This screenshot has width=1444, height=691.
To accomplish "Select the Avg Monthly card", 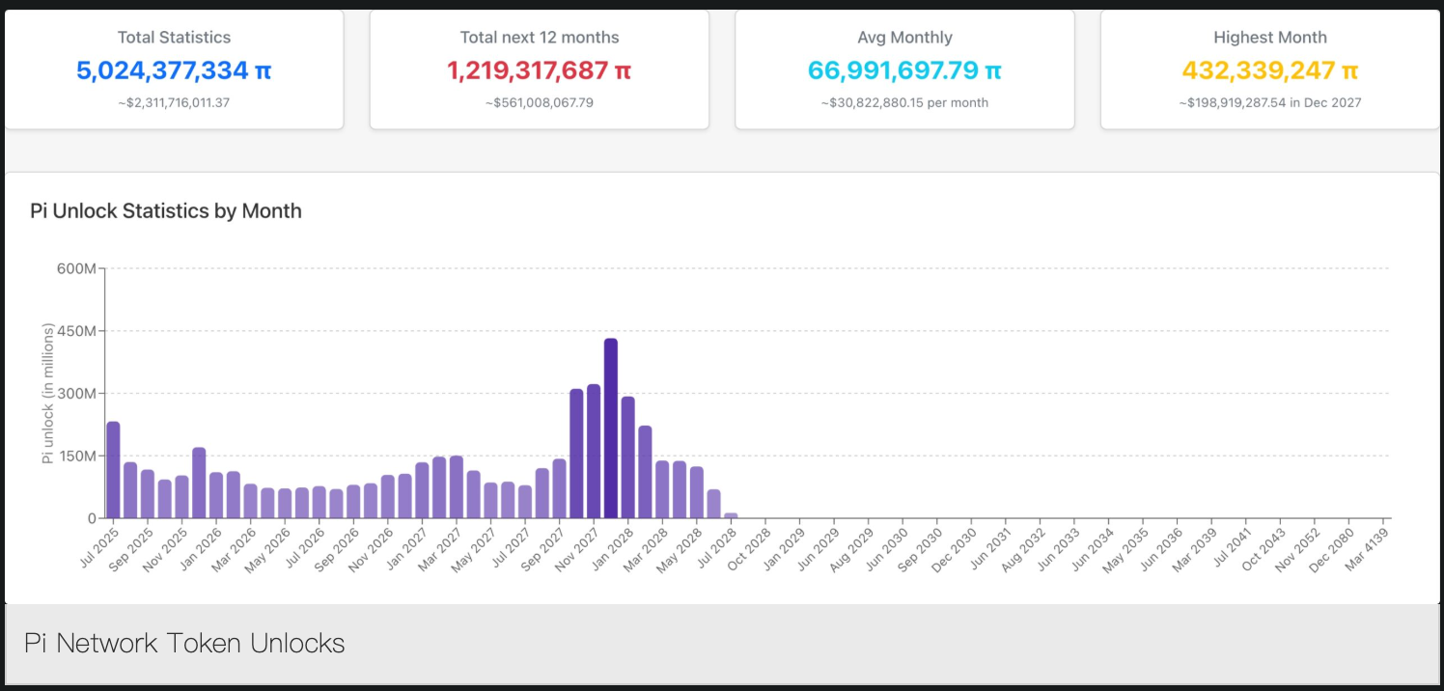I will coord(904,69).
